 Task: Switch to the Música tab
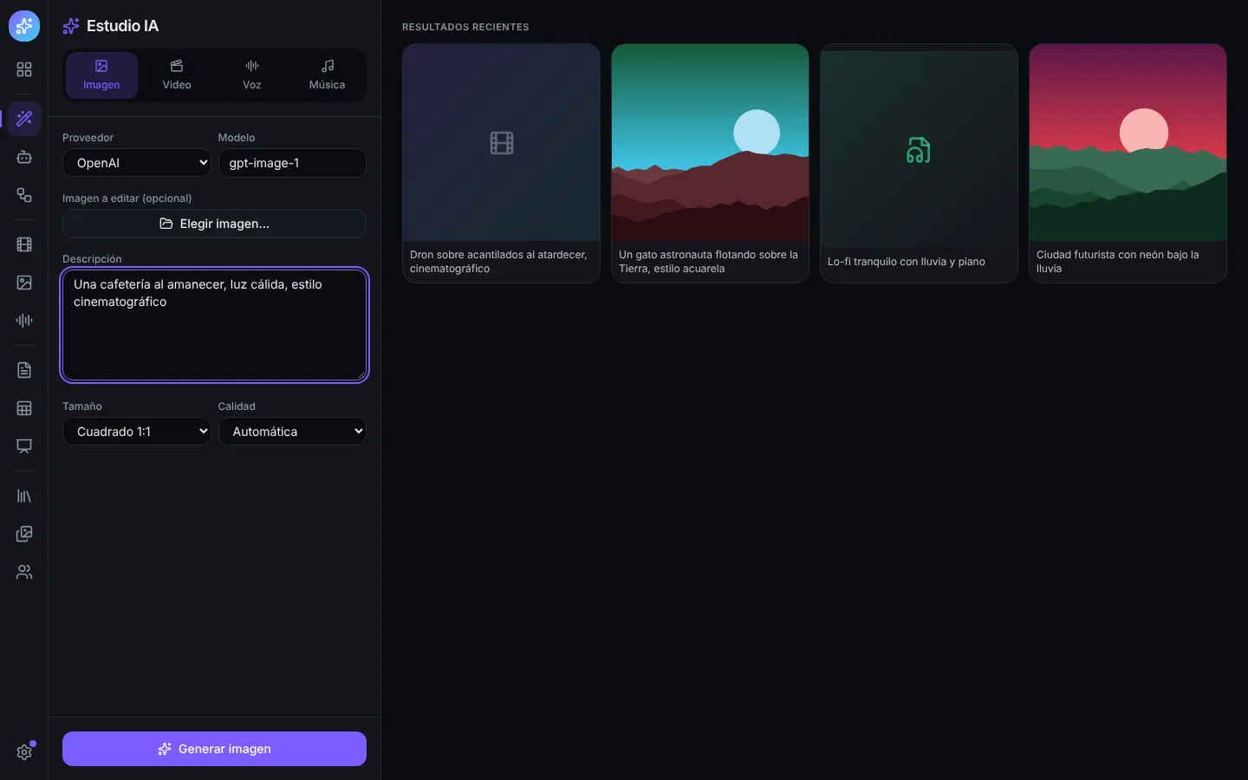click(327, 75)
